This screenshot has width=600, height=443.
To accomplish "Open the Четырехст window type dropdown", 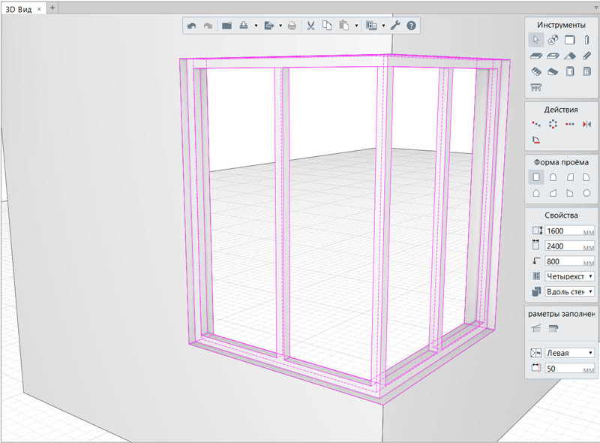I will tap(569, 276).
